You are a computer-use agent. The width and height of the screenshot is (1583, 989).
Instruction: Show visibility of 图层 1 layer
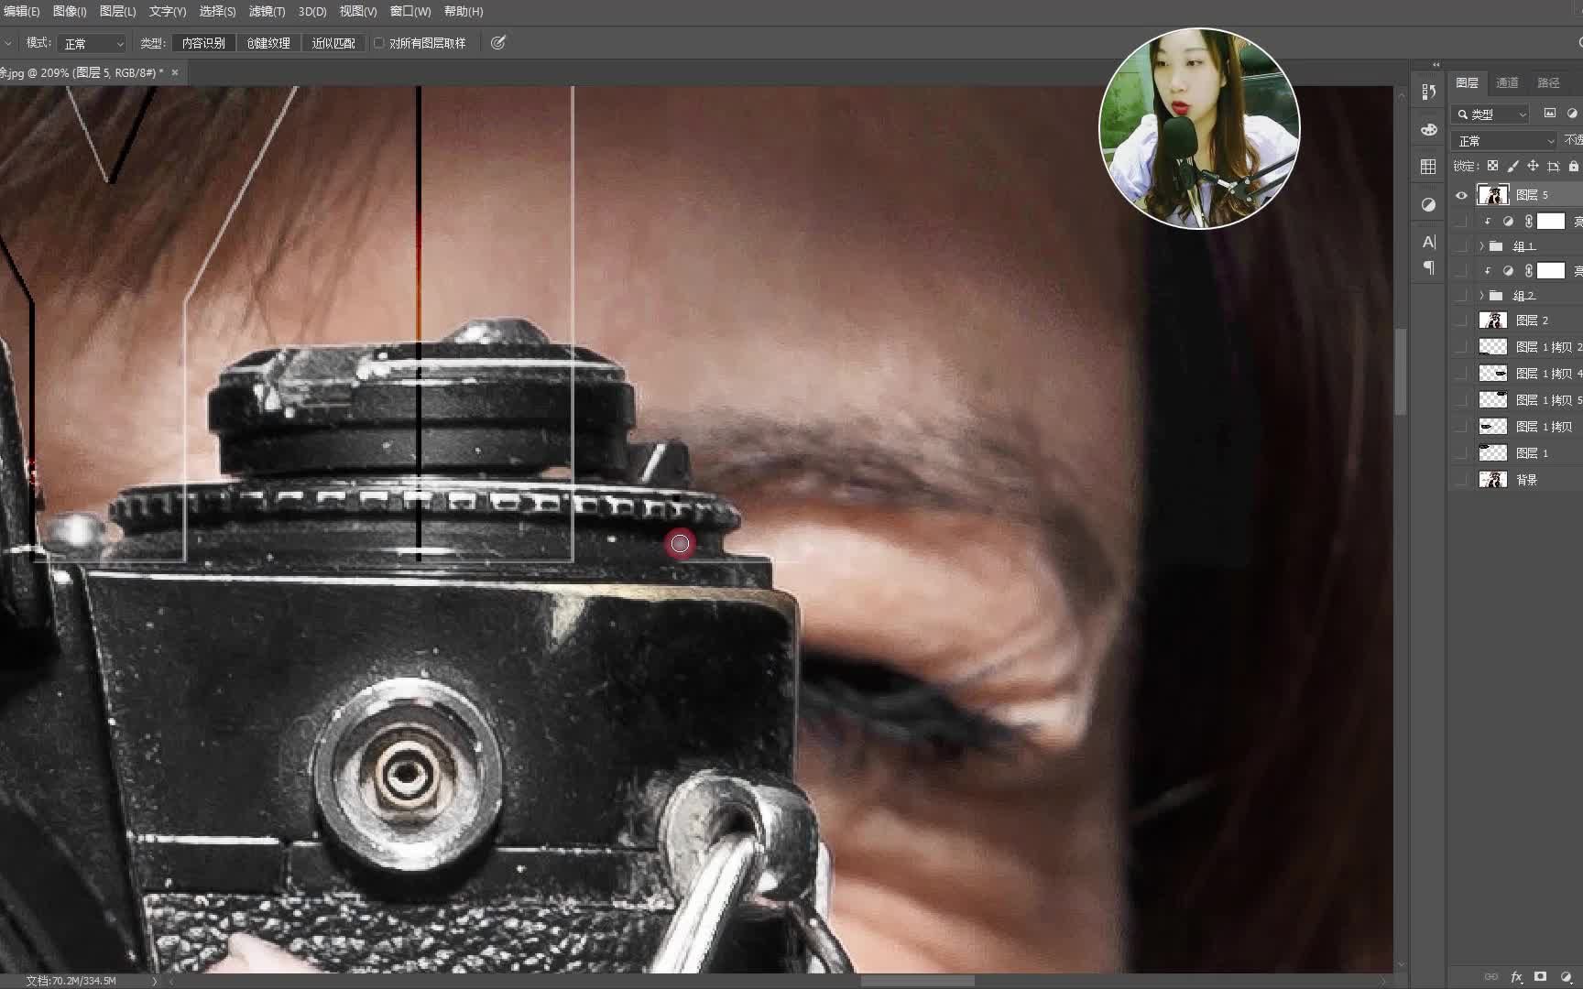coord(1461,452)
